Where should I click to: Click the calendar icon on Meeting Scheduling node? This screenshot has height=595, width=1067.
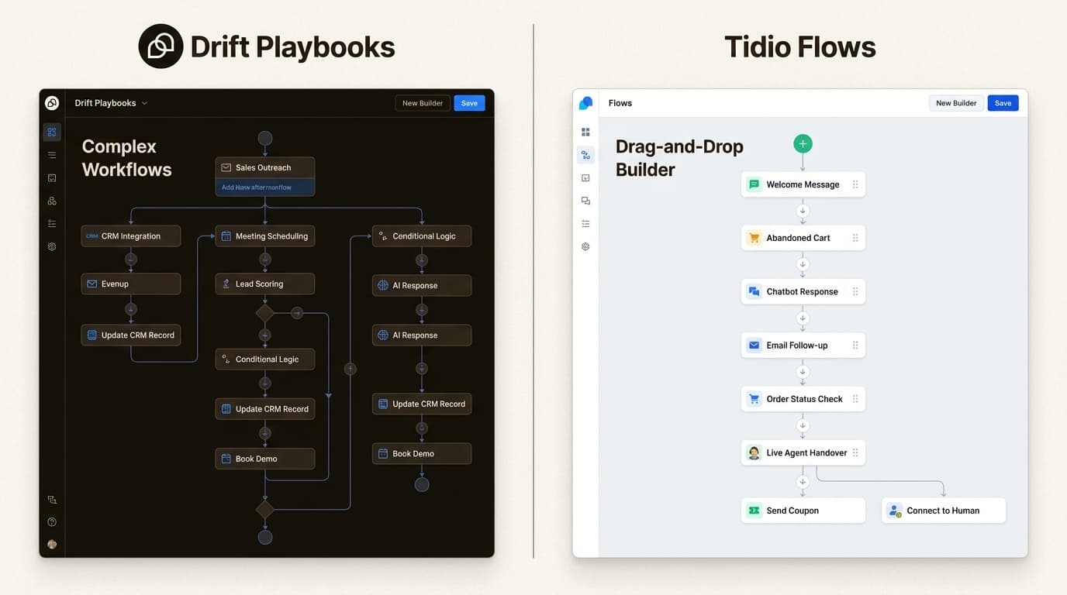pyautogui.click(x=226, y=236)
